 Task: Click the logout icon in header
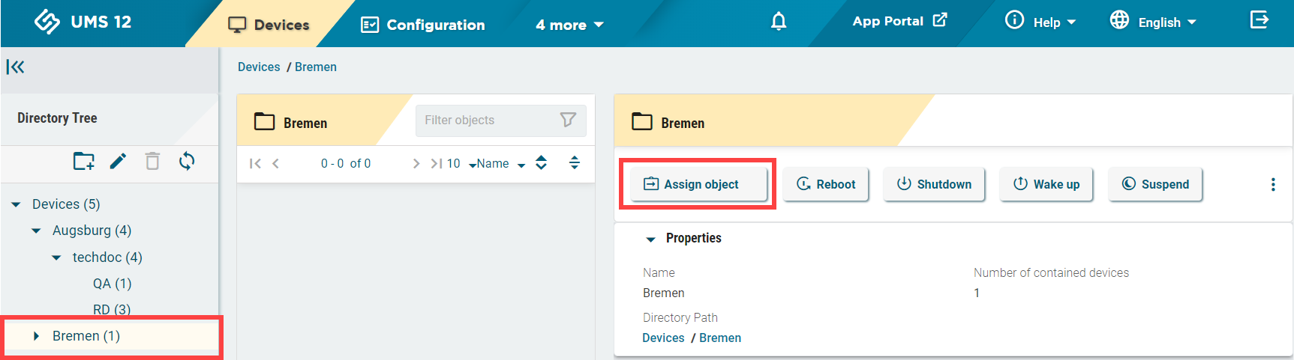pyautogui.click(x=1259, y=20)
